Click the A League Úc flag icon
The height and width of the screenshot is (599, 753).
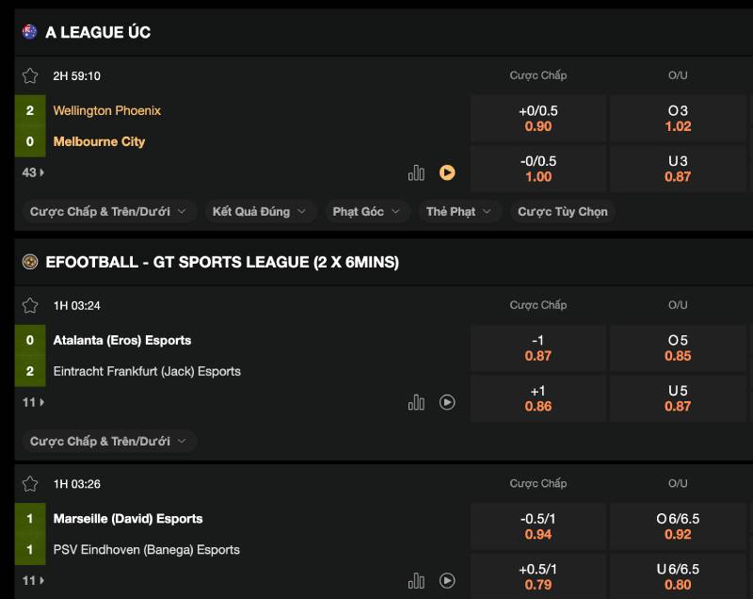30,32
